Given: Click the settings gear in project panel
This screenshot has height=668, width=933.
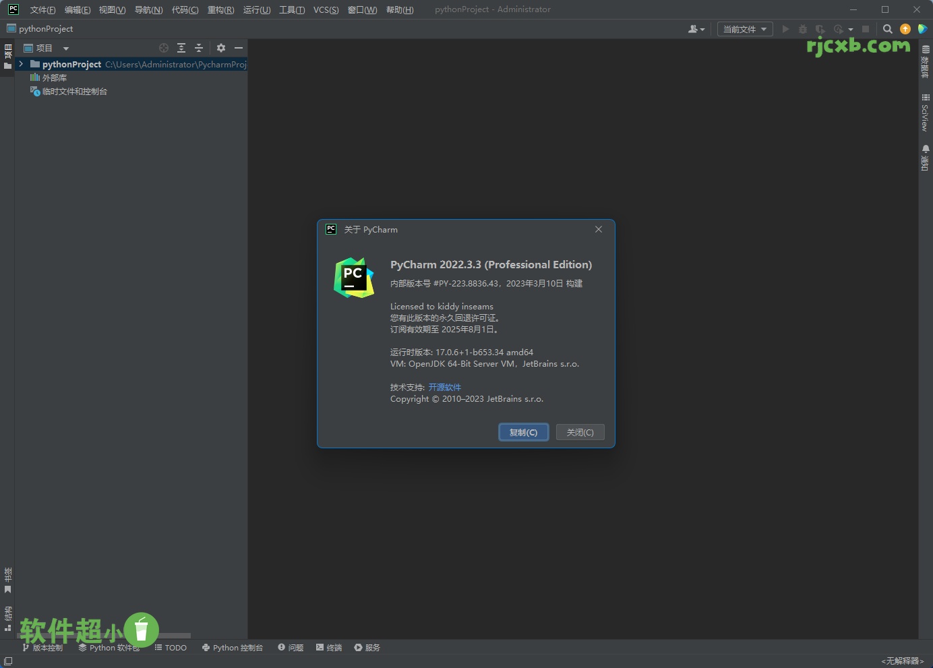Looking at the screenshot, I should click(221, 48).
